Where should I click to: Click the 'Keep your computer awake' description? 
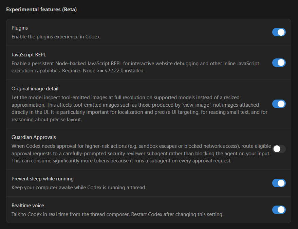(79, 187)
